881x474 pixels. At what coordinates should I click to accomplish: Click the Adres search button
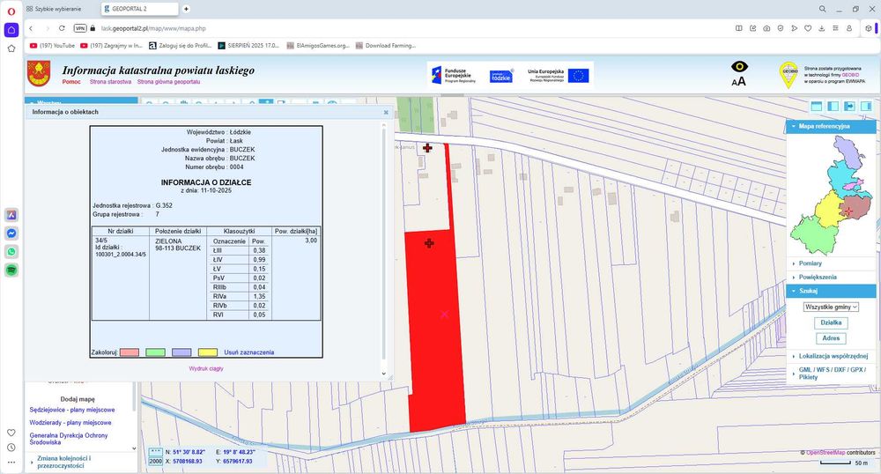point(831,338)
